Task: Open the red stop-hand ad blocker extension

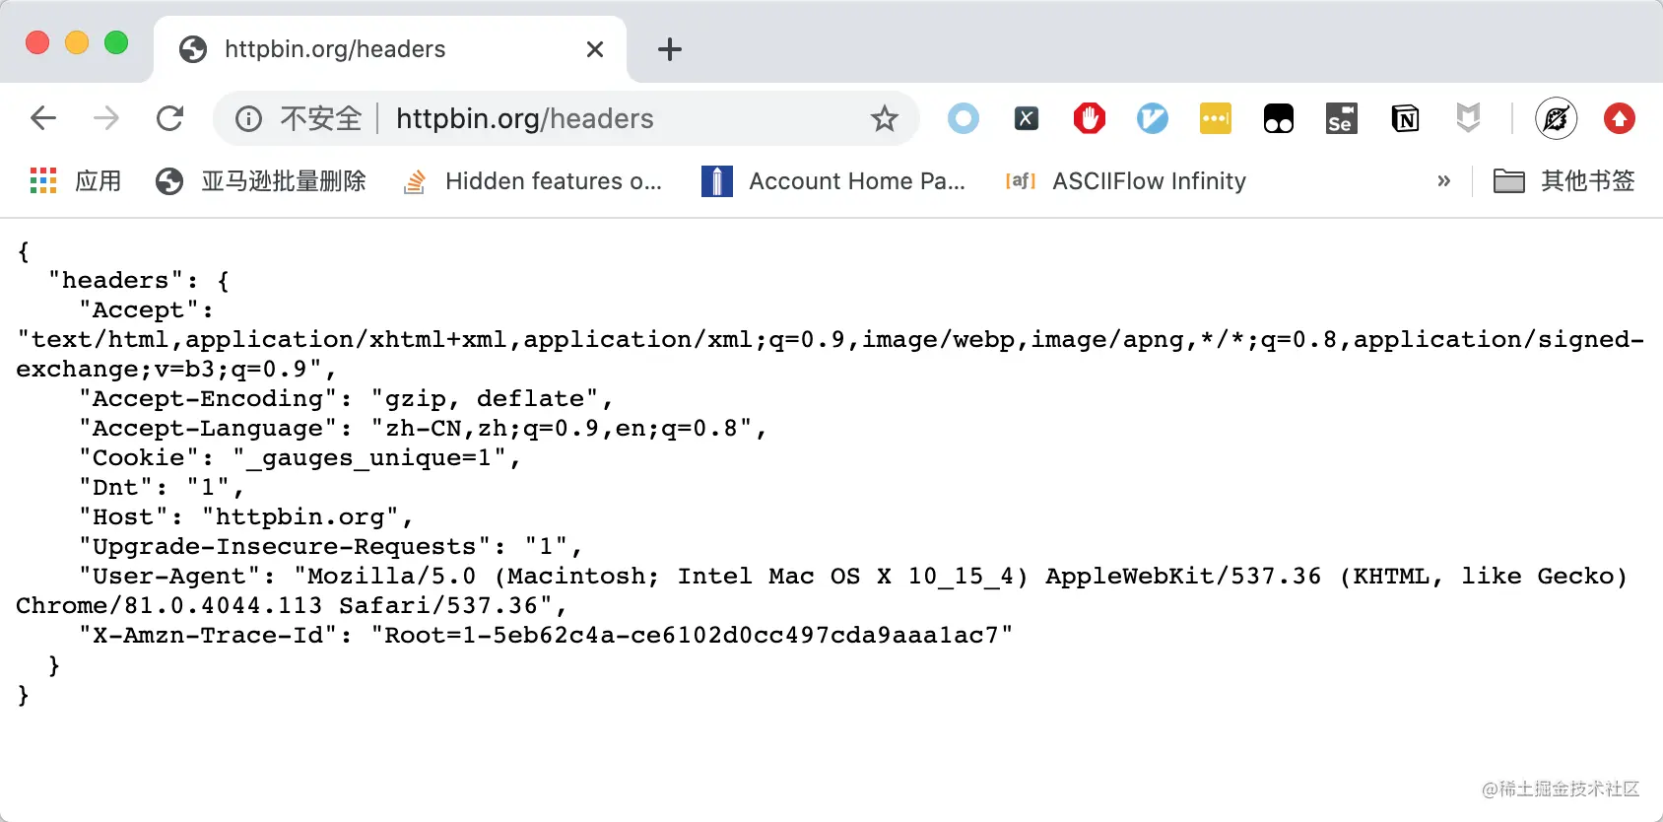Action: tap(1090, 119)
